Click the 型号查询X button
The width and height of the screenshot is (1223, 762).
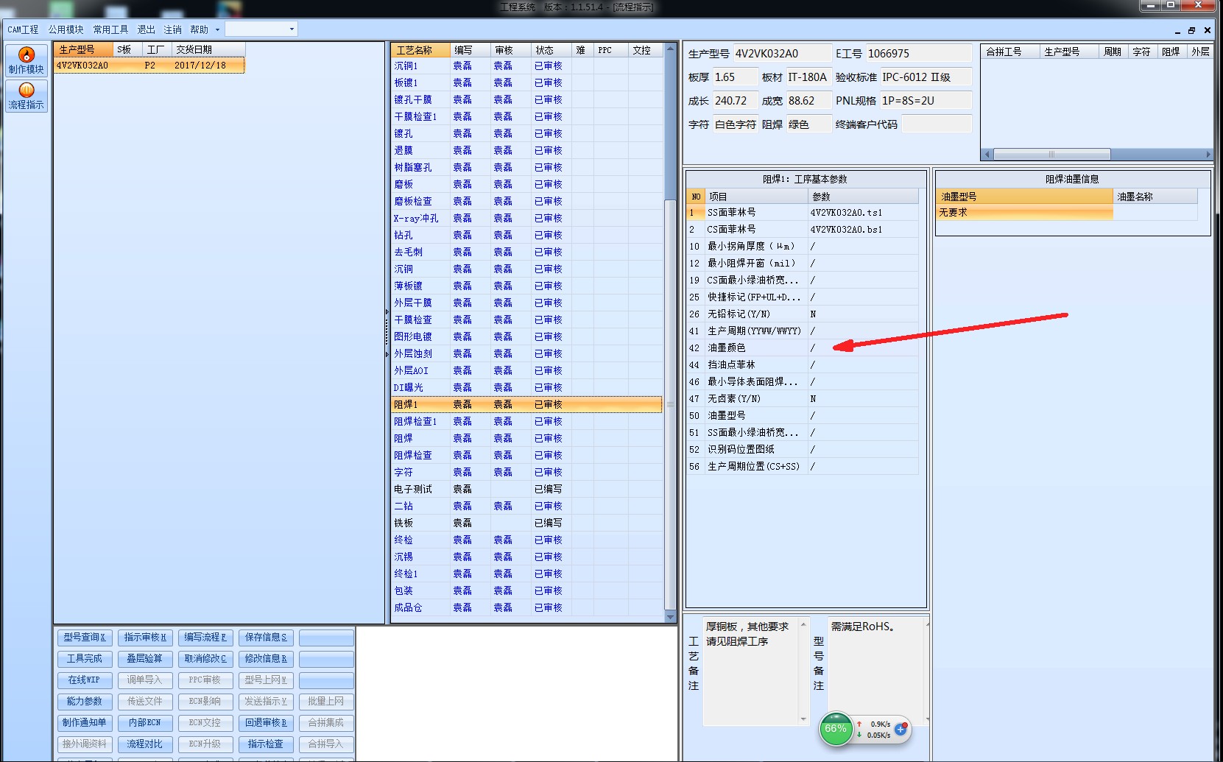[x=85, y=638]
